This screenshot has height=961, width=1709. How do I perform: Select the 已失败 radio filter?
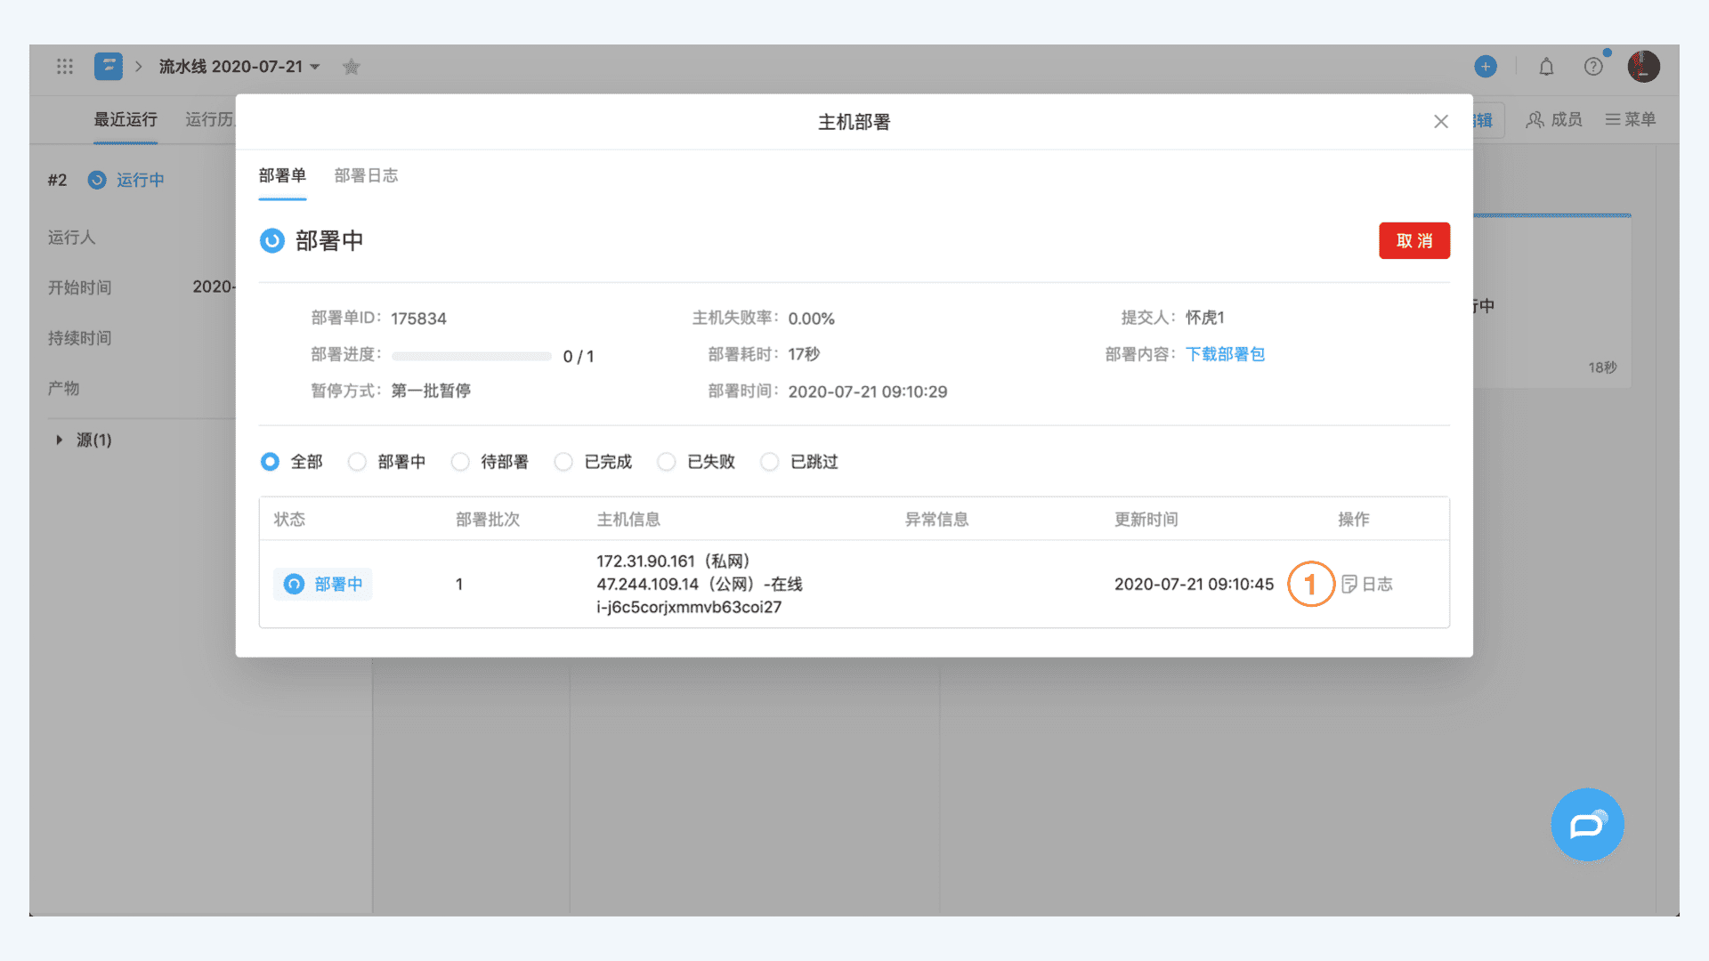667,462
